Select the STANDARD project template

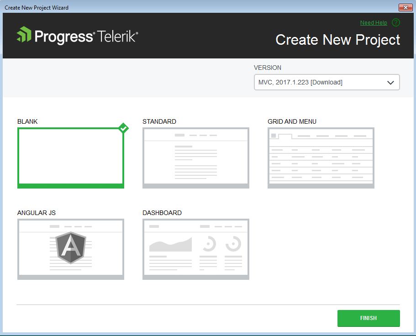coord(195,157)
